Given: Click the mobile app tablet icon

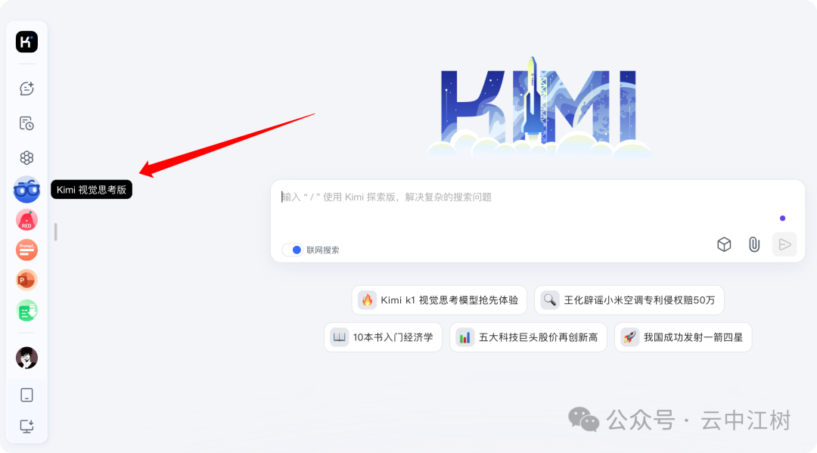Looking at the screenshot, I should click(26, 396).
